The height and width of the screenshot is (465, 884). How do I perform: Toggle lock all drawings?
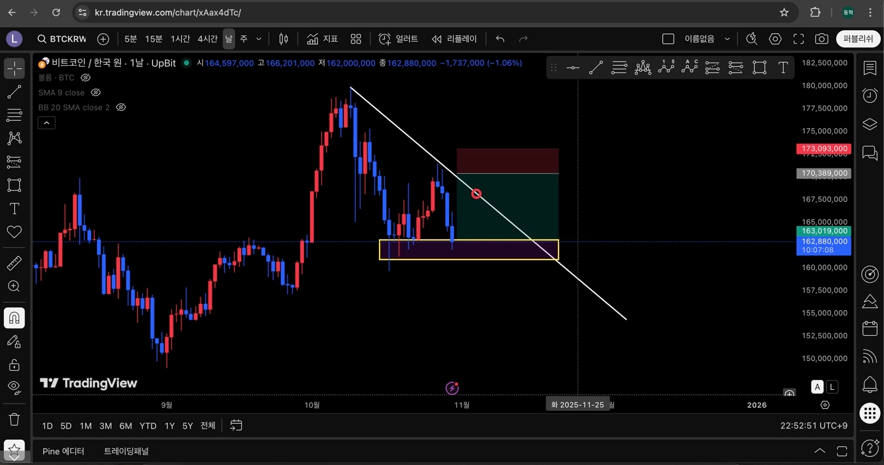point(14,365)
